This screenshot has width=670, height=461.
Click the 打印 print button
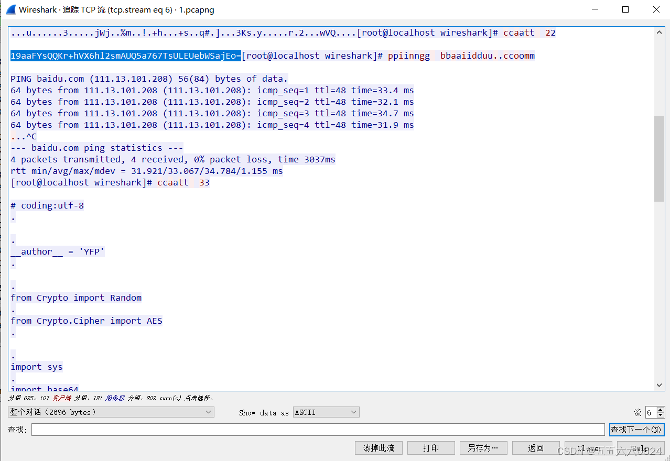pyautogui.click(x=431, y=448)
